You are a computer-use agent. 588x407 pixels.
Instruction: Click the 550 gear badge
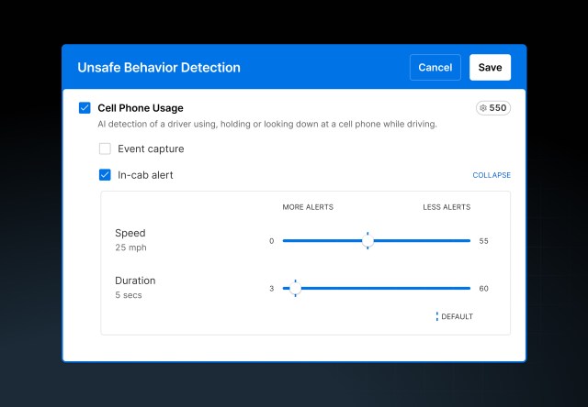point(492,108)
